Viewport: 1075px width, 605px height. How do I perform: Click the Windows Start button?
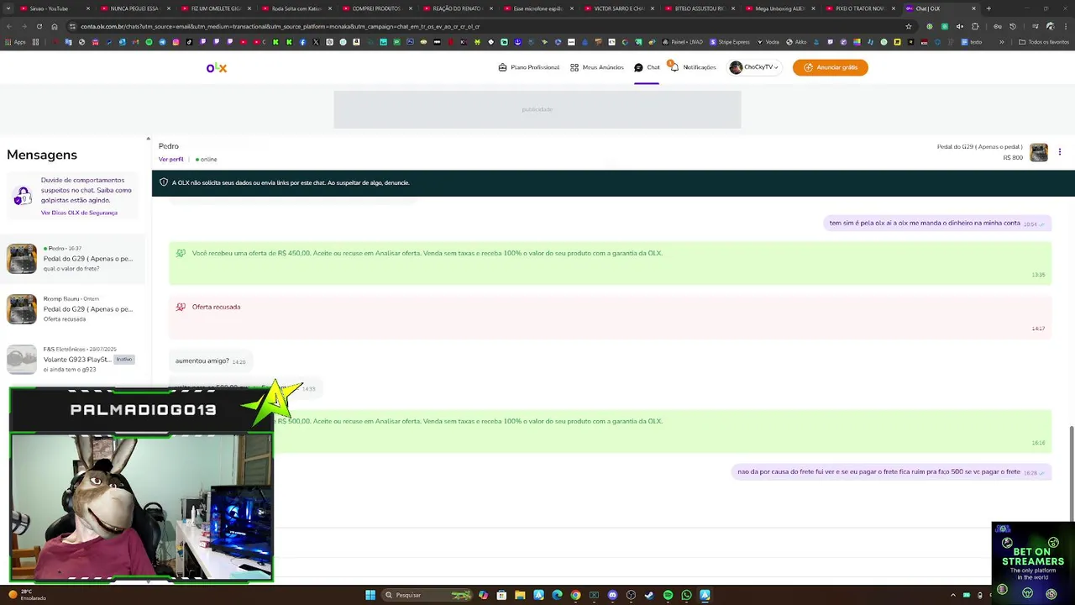click(370, 595)
